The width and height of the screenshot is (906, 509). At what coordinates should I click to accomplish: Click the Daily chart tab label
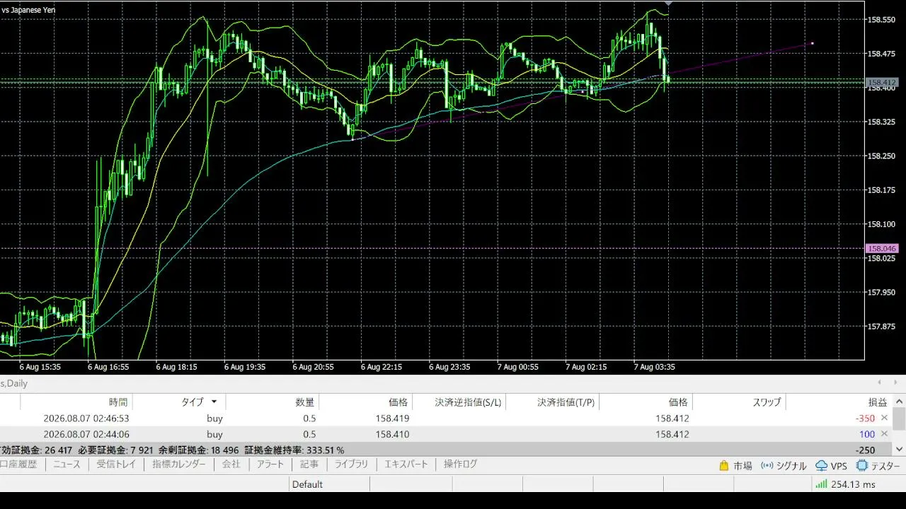click(x=13, y=383)
